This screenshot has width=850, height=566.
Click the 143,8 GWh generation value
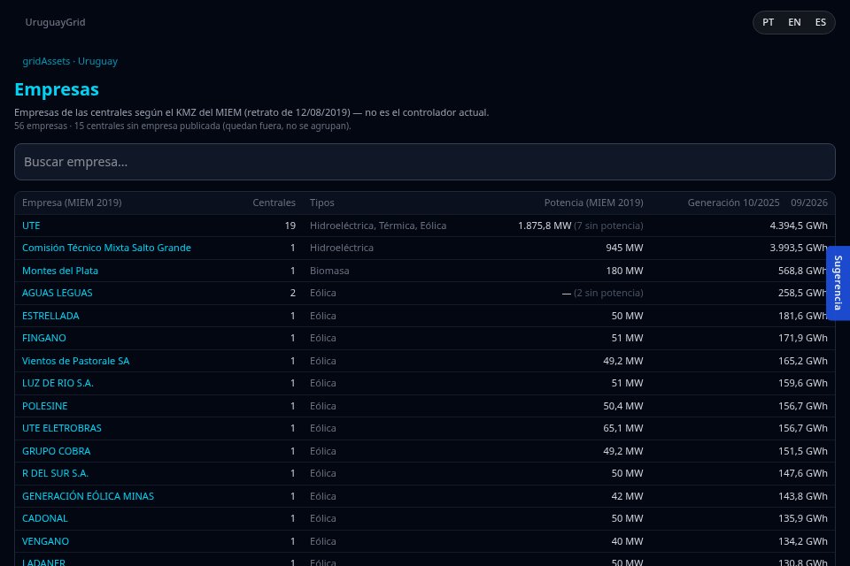(x=803, y=495)
